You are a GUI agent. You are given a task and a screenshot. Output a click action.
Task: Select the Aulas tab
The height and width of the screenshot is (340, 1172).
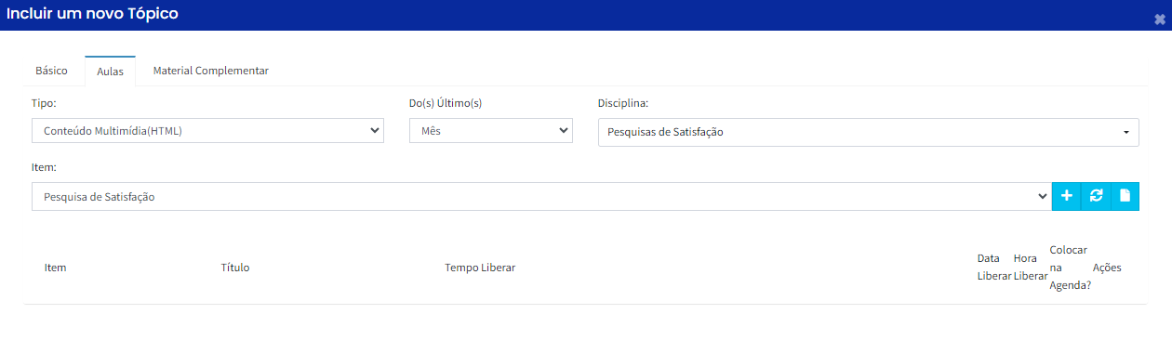pos(110,72)
